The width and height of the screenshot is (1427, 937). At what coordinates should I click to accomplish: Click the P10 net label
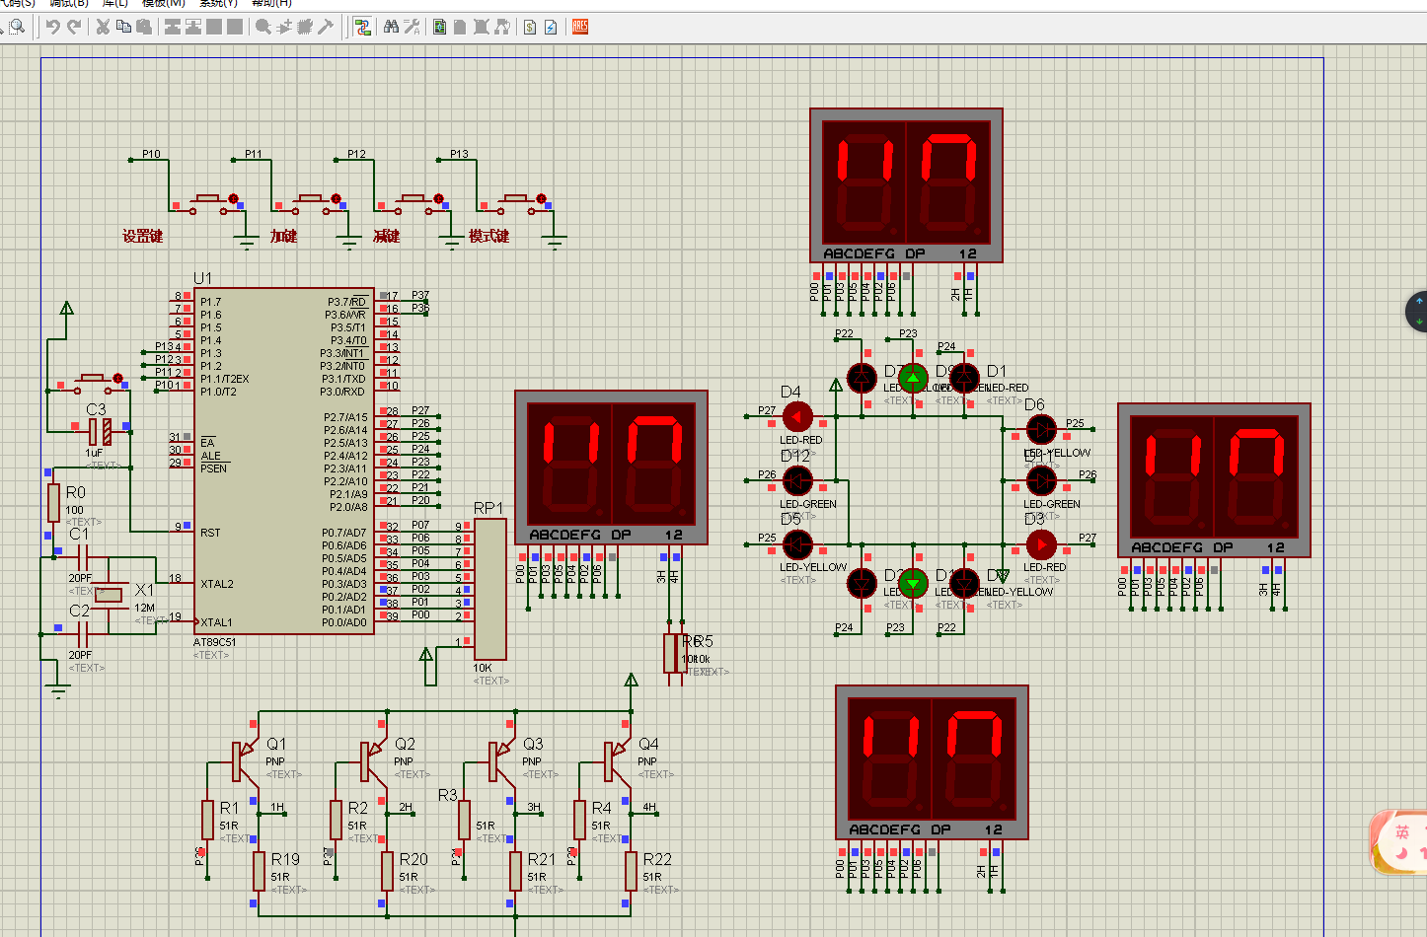(x=151, y=154)
